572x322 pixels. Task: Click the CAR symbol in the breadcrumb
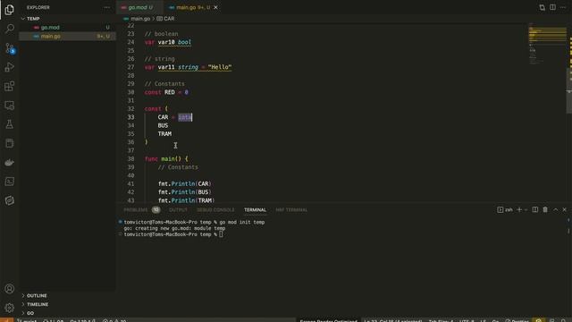169,19
